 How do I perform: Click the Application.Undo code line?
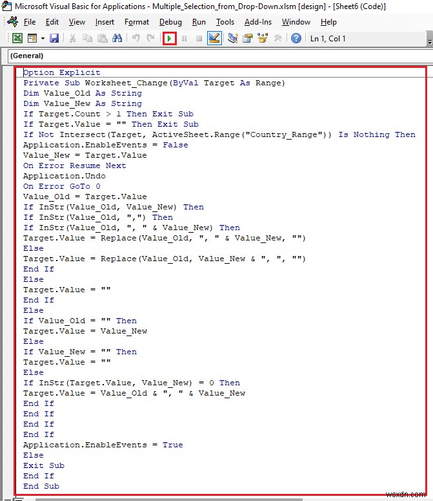65,176
